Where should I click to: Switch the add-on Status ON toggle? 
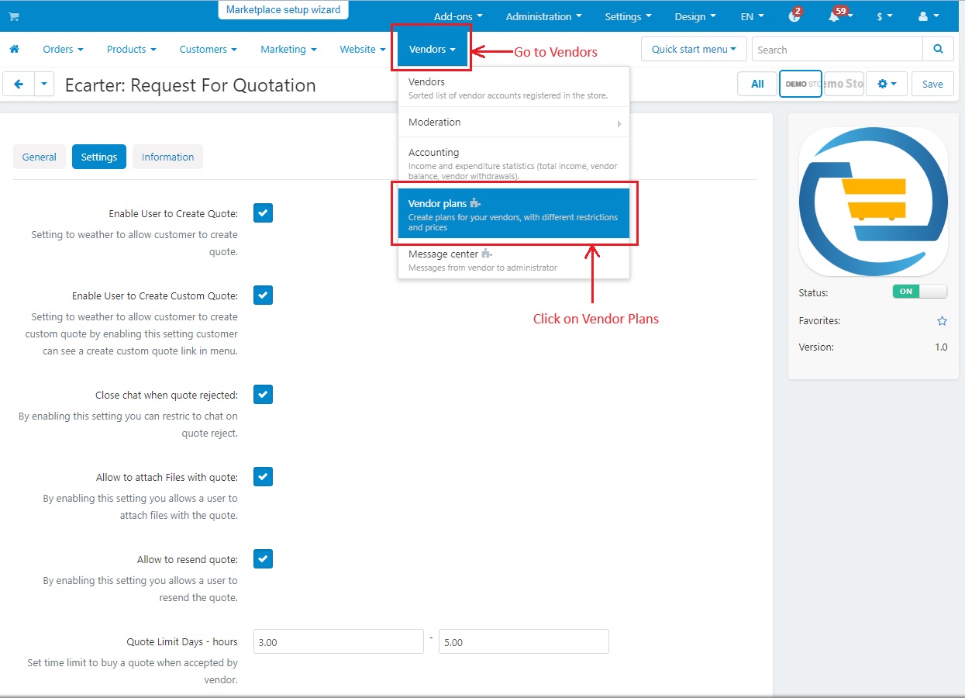tap(920, 292)
